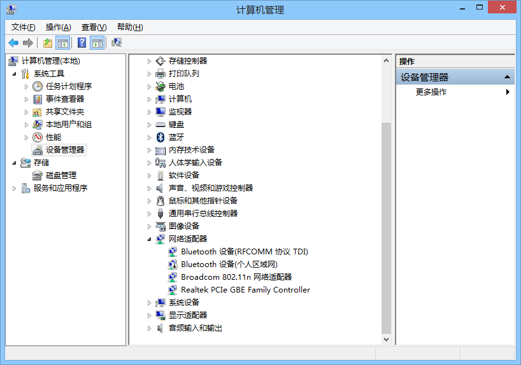This screenshot has width=521, height=365.
Task: Expand the 任务计划程序 node arrow
Action: pyautogui.click(x=26, y=86)
